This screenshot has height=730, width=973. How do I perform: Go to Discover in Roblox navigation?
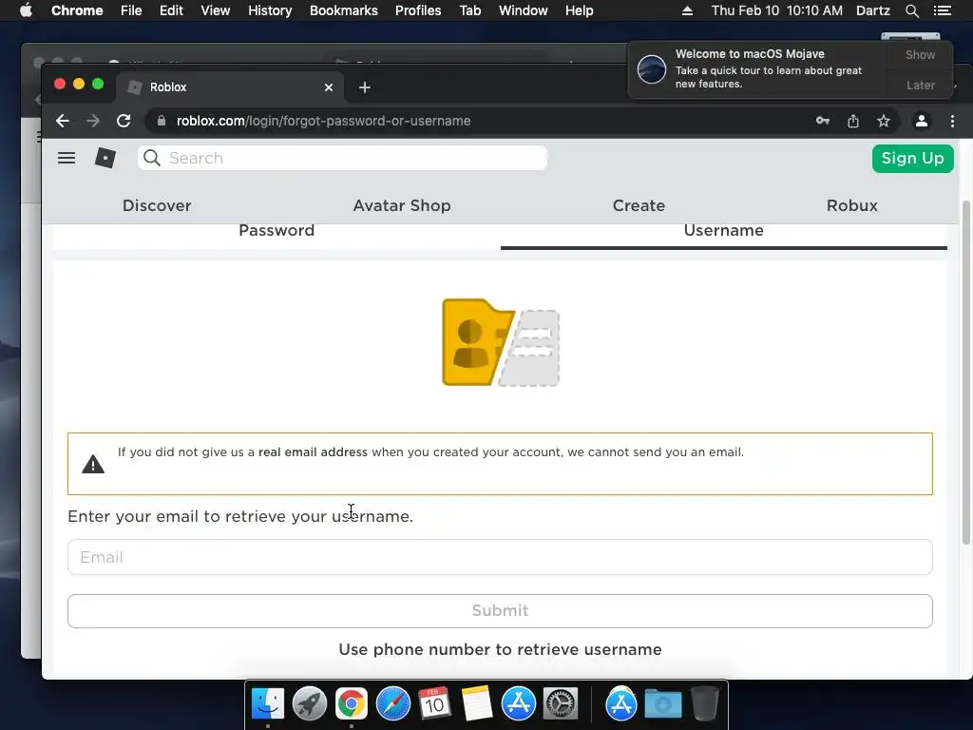tap(157, 205)
